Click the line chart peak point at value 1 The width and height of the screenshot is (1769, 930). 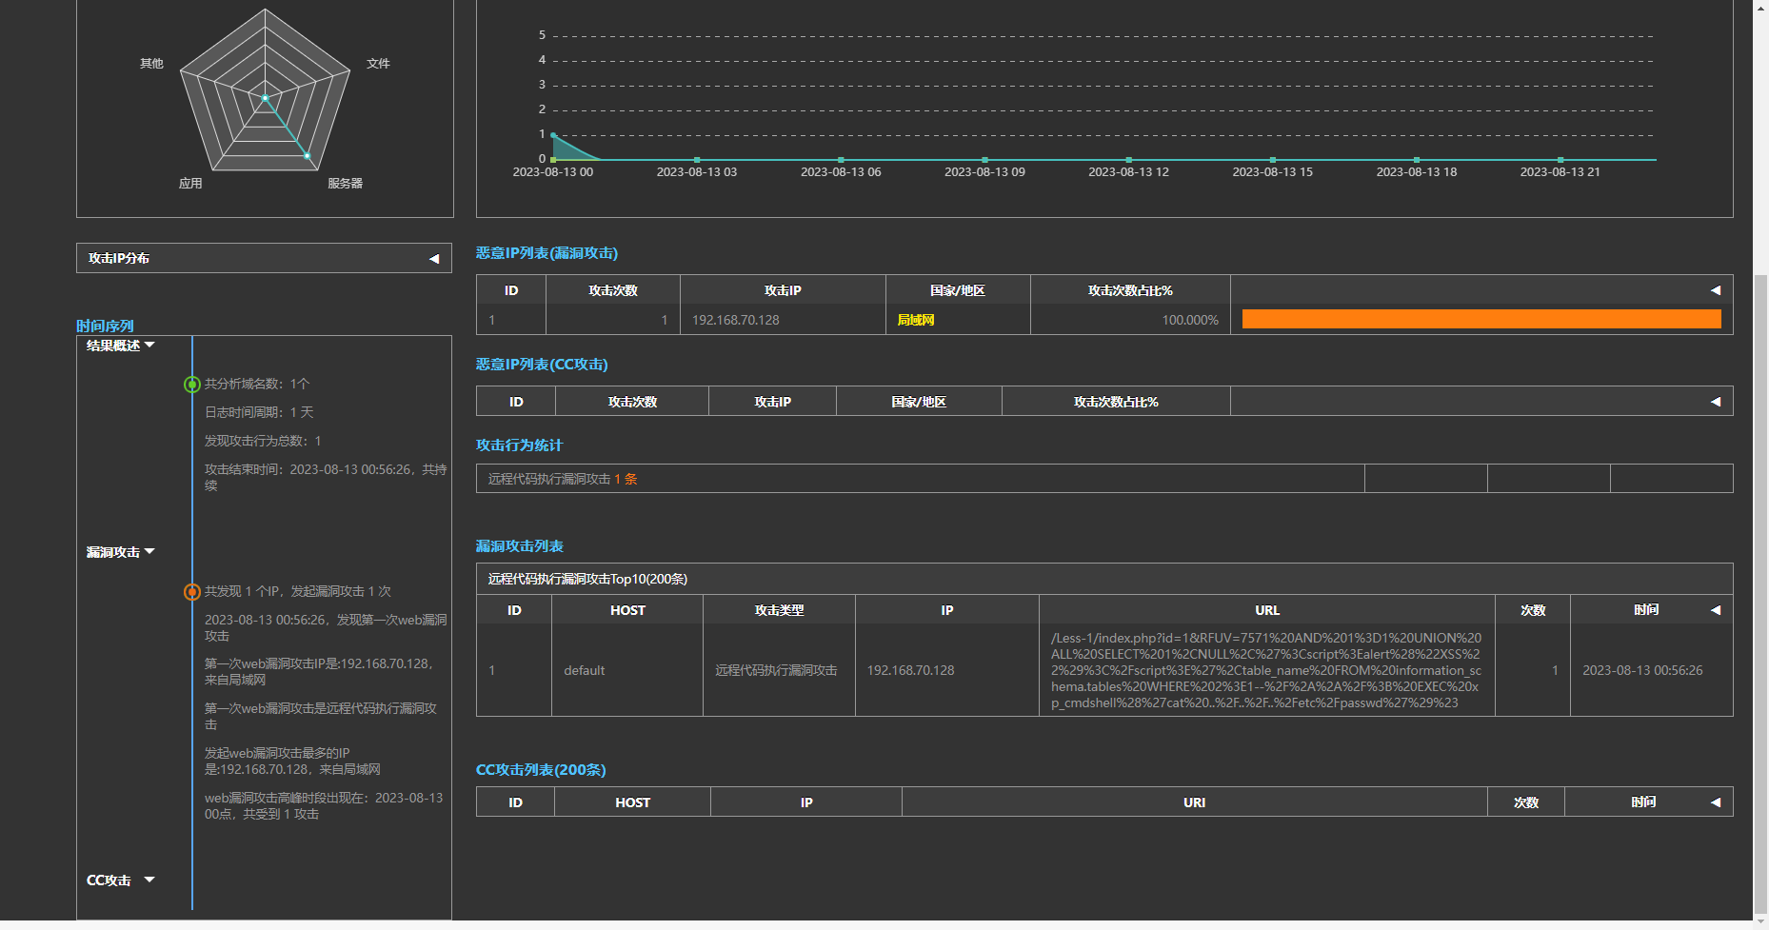pos(553,135)
